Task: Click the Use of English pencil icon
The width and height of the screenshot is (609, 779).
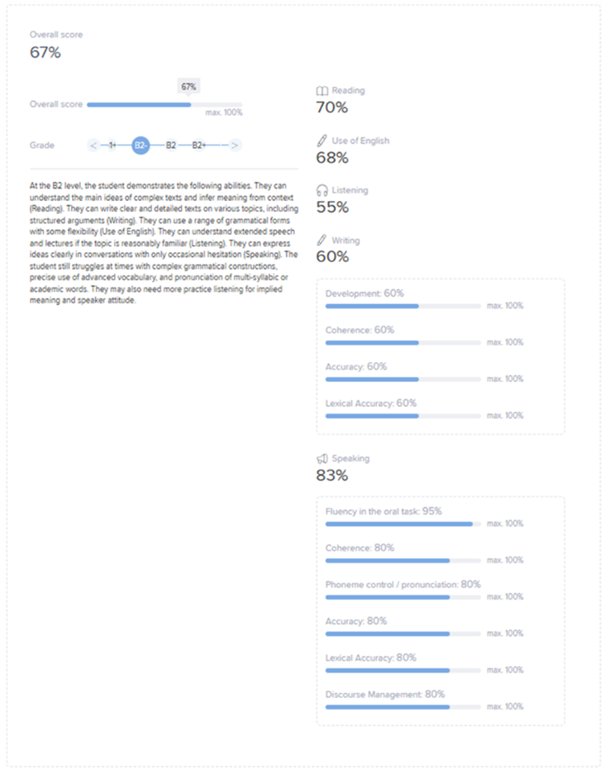Action: tap(322, 141)
